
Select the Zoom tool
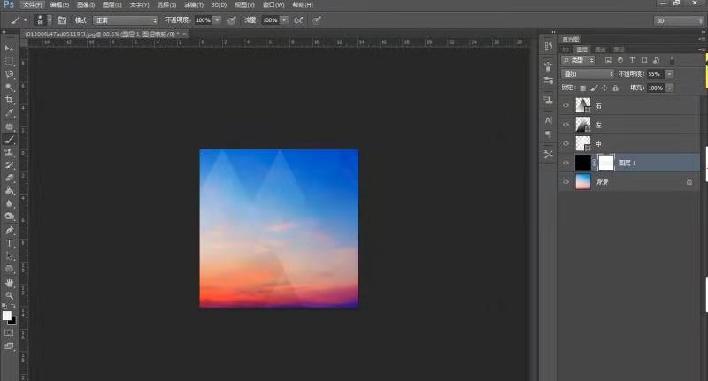click(x=9, y=296)
